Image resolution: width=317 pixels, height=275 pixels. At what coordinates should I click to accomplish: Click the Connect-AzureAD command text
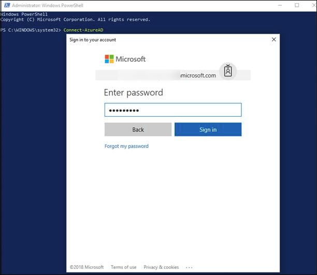[x=83, y=30]
